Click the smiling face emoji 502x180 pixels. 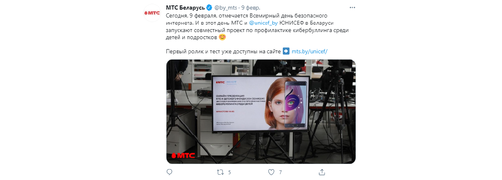tap(223, 37)
